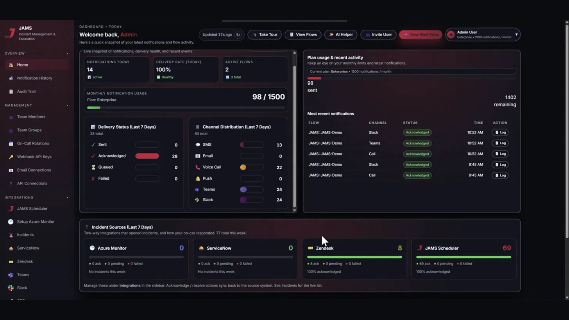Screen dimensions: 569x320
Task: Click the refresh icon beside Updated 17s ago
Action: [238, 35]
